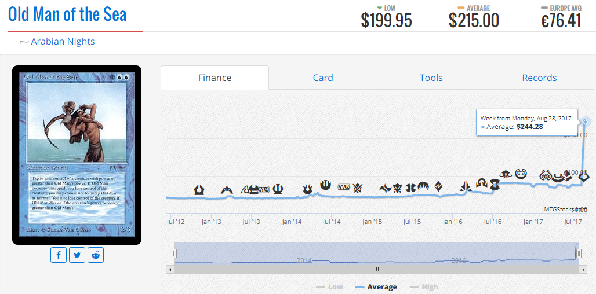This screenshot has width=596, height=294.
Task: Click the Battle for Zendikar diamond symbol
Action: coord(438,186)
